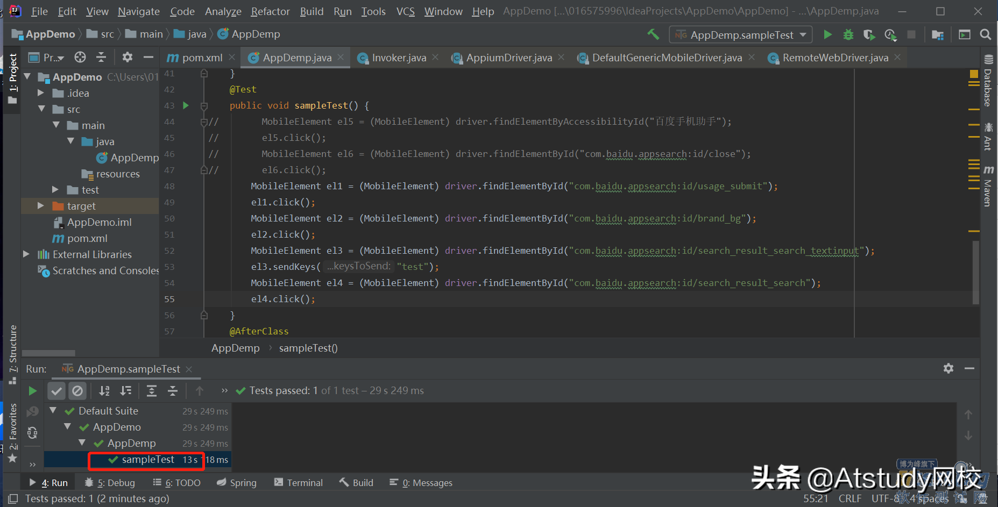Collapse the main folder
This screenshot has height=507, width=998.
[56, 125]
